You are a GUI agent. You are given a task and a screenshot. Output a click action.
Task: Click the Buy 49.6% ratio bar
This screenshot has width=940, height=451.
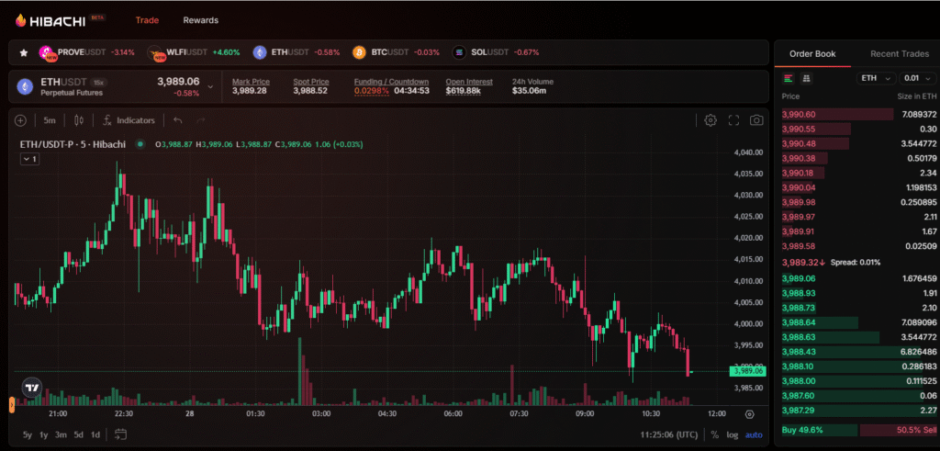click(x=819, y=430)
